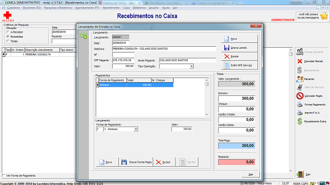This screenshot has width=330, height=185.
Task: Select the Todas radio option
Action: pos(8,41)
